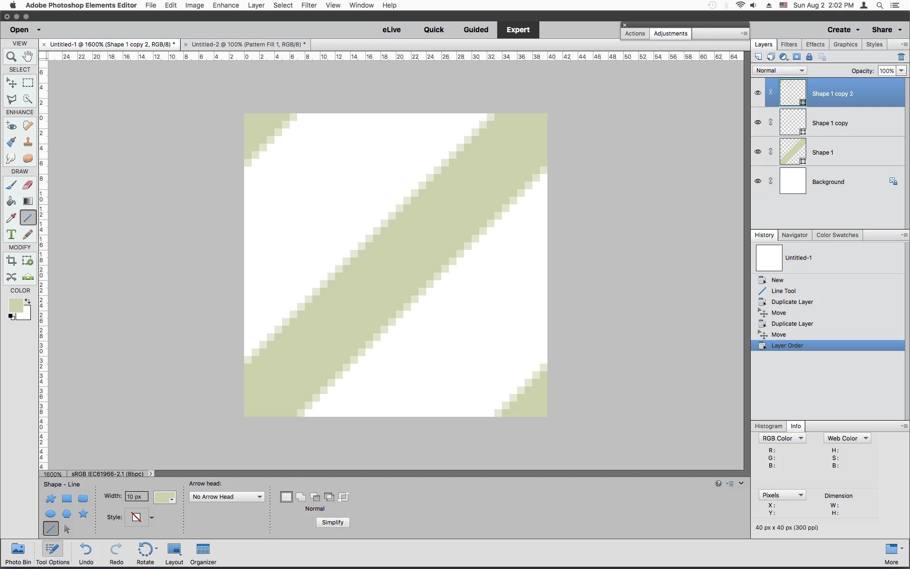The height and width of the screenshot is (569, 910).
Task: Choose the Paint Bucket tool
Action: pos(11,202)
